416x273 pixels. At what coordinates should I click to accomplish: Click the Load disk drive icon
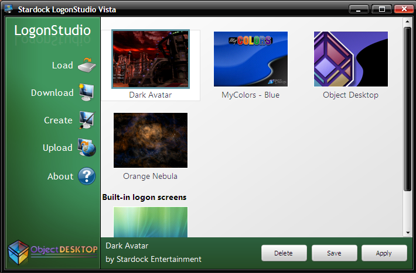(x=87, y=65)
